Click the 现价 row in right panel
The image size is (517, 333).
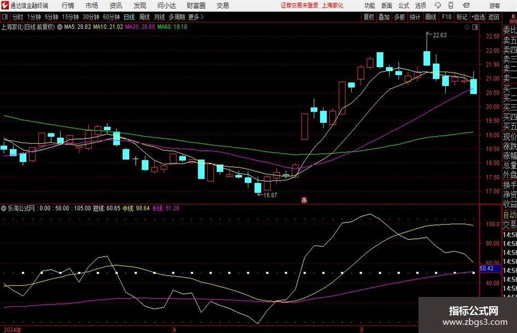tap(510, 137)
